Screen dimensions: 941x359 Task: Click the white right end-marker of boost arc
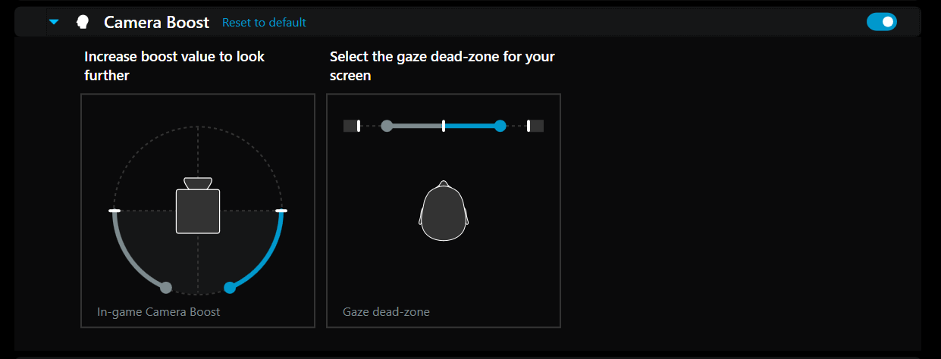click(281, 210)
